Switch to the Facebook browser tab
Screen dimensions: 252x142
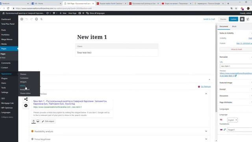(x=14, y=4)
